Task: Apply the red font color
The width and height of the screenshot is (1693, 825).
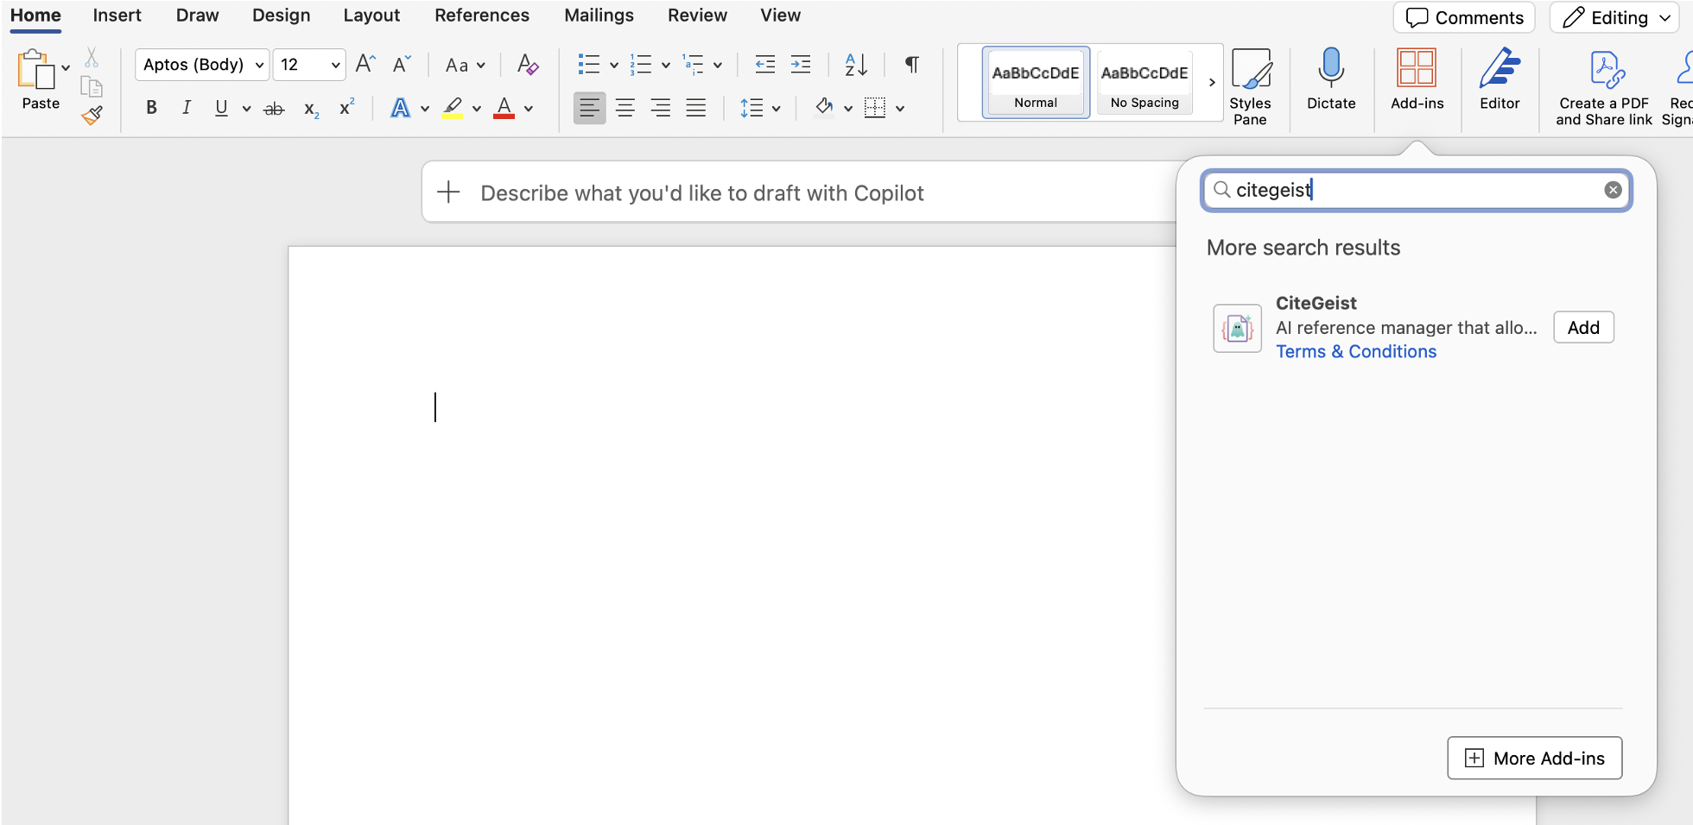Action: click(504, 109)
